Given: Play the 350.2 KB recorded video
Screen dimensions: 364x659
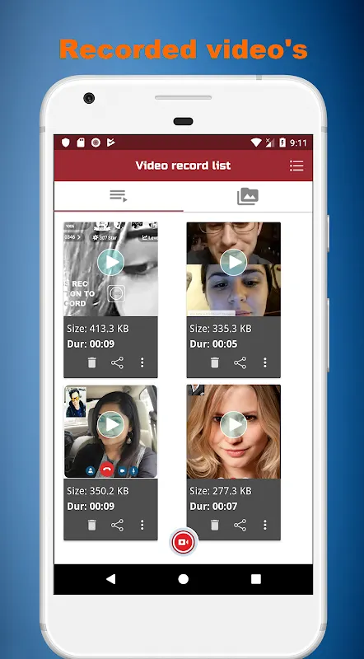Looking at the screenshot, I should (x=110, y=424).
